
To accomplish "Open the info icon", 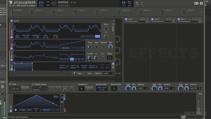I will (201, 3).
